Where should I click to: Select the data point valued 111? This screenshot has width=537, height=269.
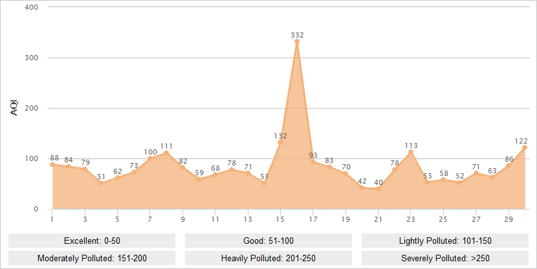coord(166,153)
